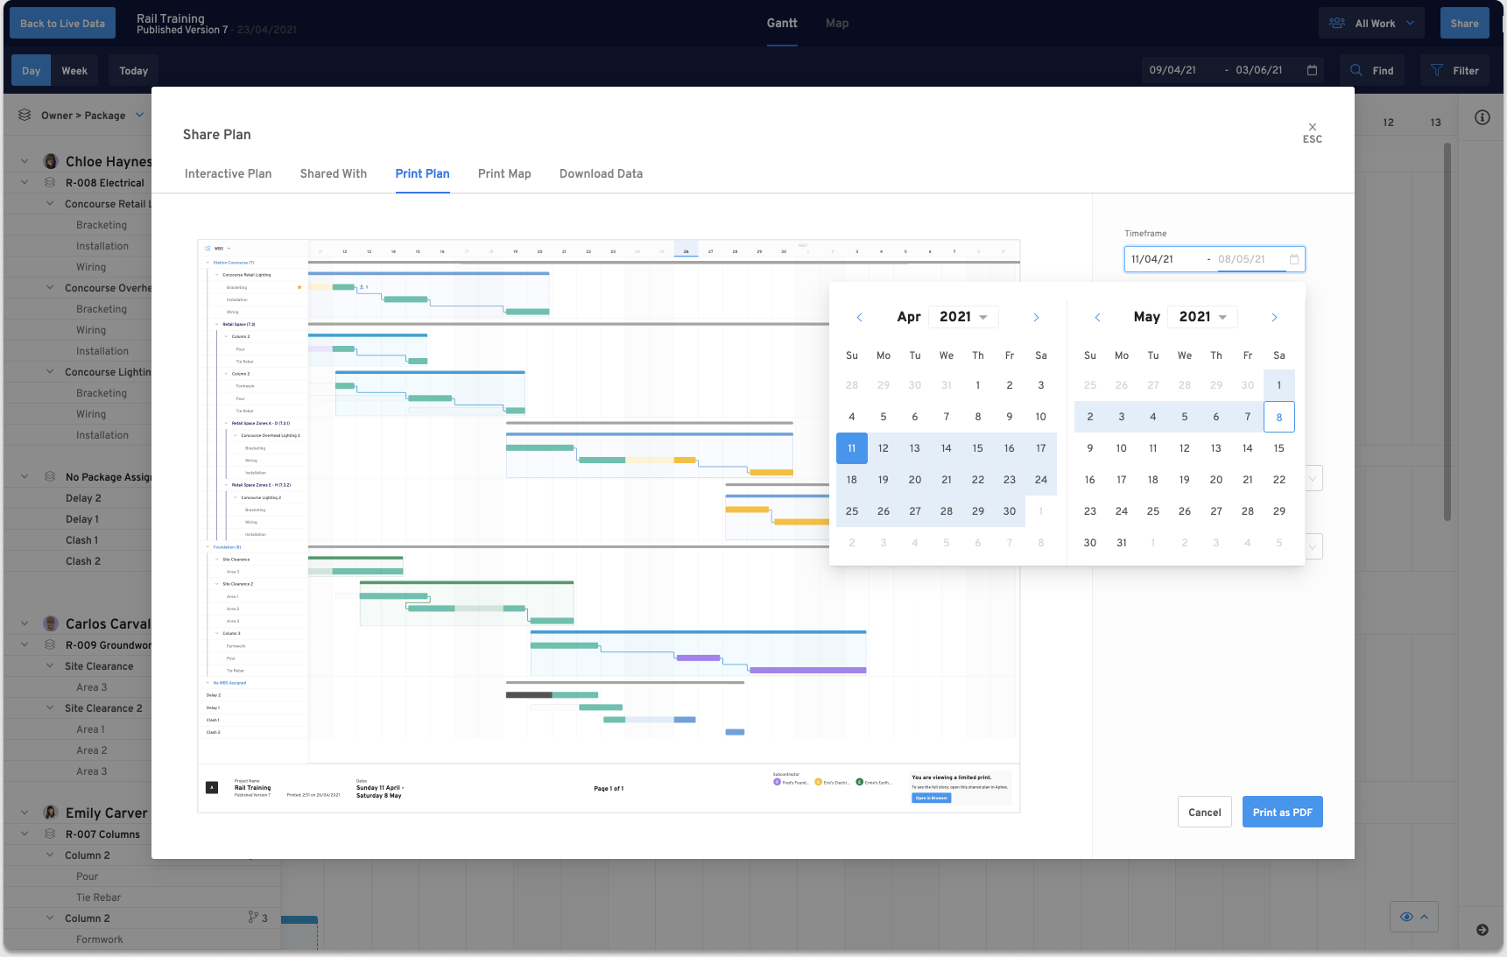This screenshot has height=957, width=1507.
Task: Click the top date range start 09/04/21
Action: tap(1172, 70)
